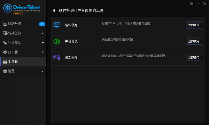This screenshot has width=209, height=125.
Task: Click the green 声音修复 speaker icon
Action: pos(57,41)
